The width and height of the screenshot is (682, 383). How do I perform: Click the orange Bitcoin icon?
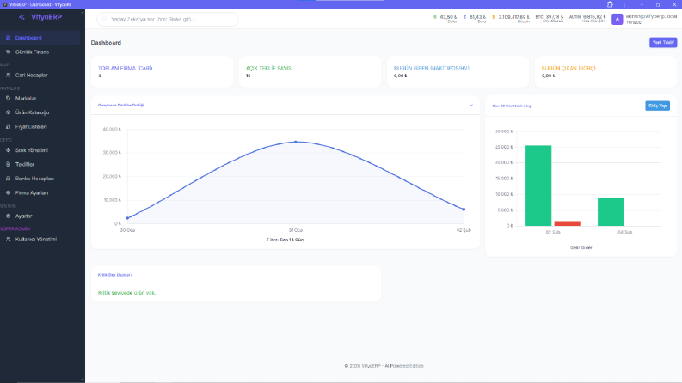[494, 17]
